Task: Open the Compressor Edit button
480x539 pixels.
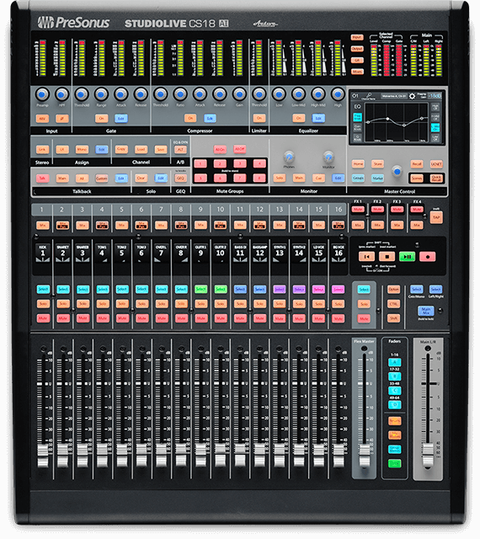Action: (210, 119)
